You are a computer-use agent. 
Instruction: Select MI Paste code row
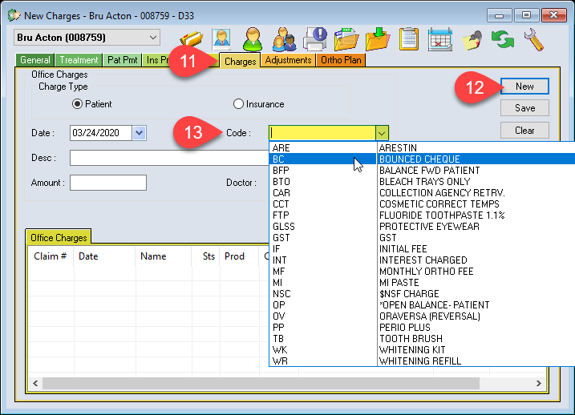422,283
